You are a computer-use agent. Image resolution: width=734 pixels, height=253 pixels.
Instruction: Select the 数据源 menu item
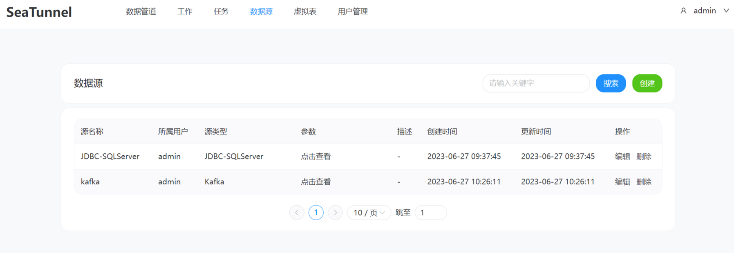tap(261, 11)
